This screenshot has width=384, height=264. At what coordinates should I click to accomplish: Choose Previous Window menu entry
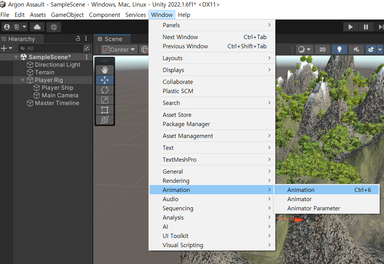click(212, 46)
